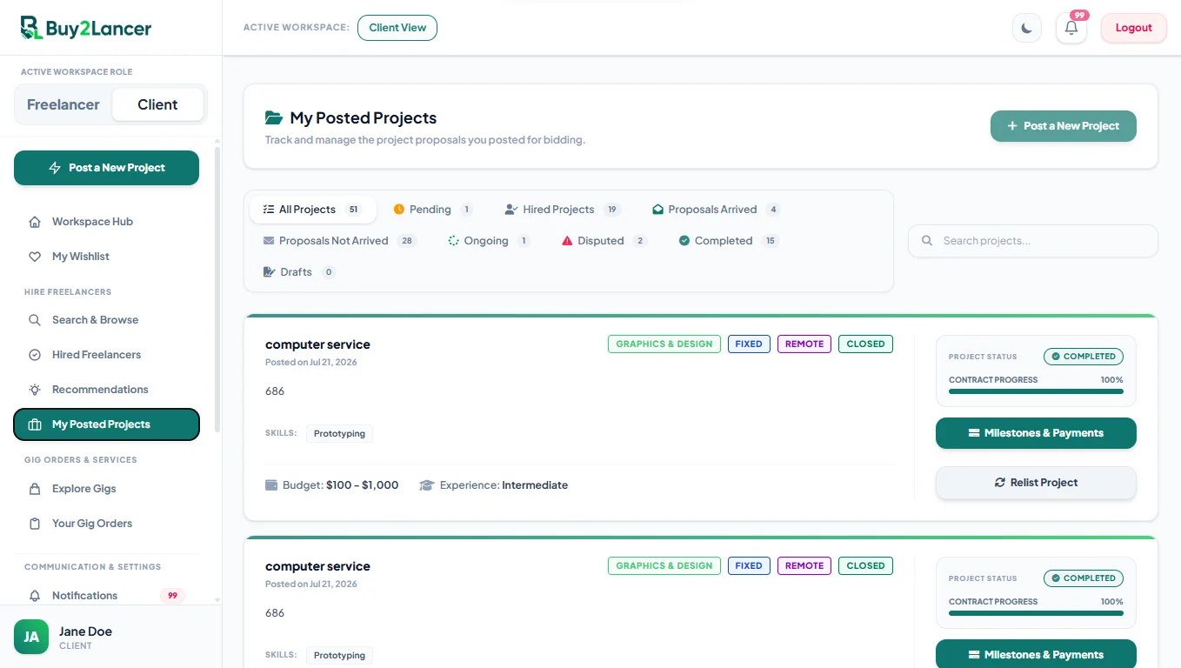Click the first card's Relist Project button
The image size is (1181, 668).
point(1036,483)
